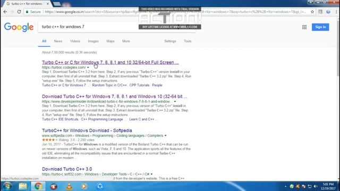The height and width of the screenshot is (191, 340).
Task: Open Settings menu under search bar
Action: point(170,41)
